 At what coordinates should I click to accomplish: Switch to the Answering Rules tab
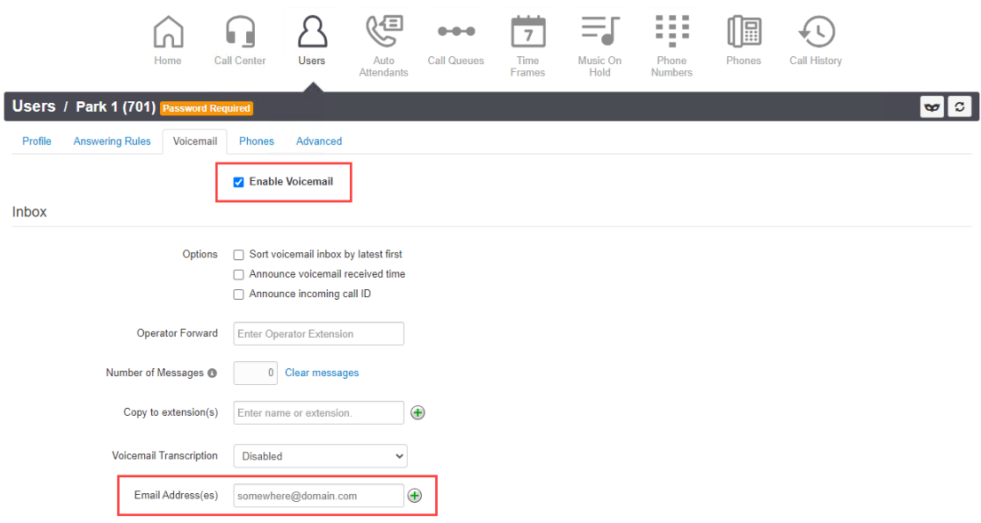tap(112, 142)
